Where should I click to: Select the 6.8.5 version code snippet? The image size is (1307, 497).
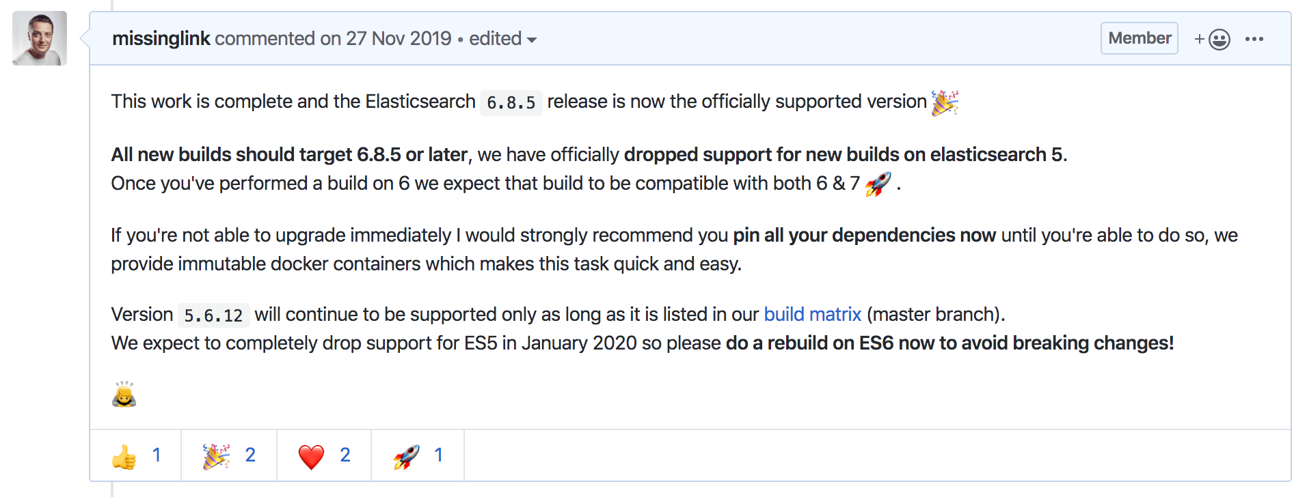(511, 102)
